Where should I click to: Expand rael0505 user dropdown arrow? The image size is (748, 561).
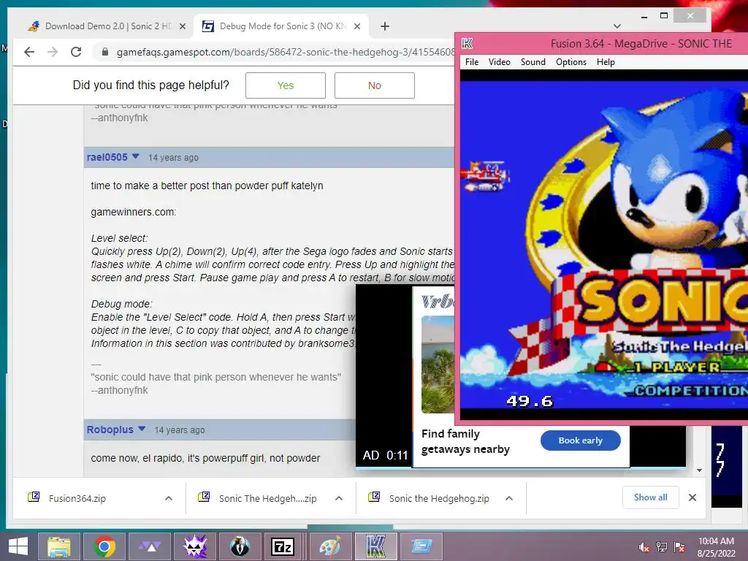click(x=135, y=156)
